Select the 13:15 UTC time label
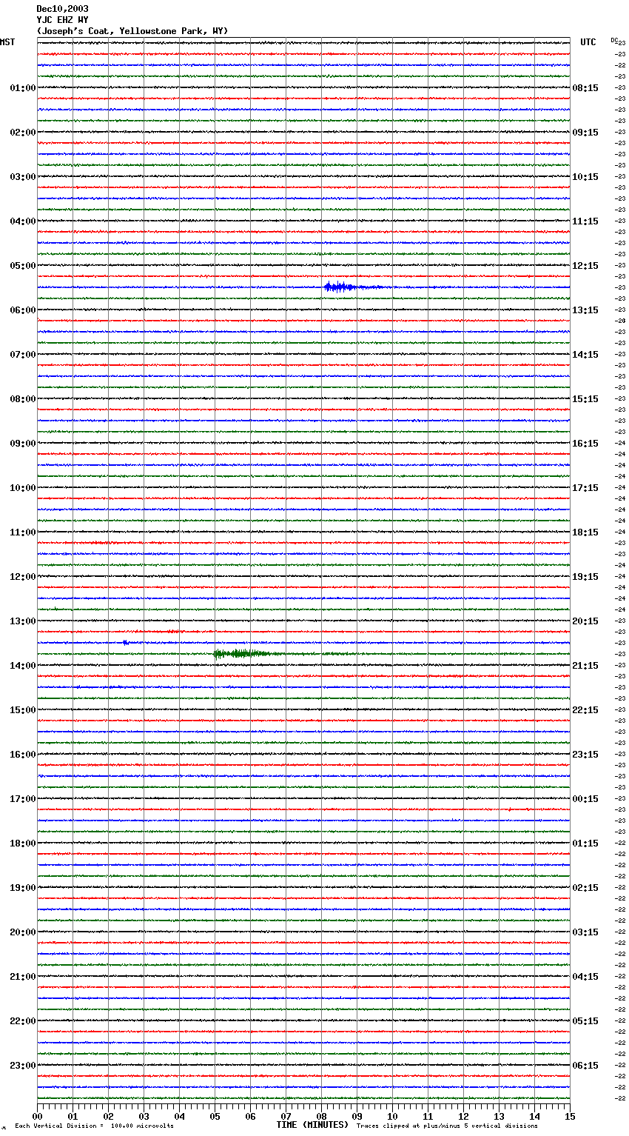The height and width of the screenshot is (1136, 629). point(585,310)
